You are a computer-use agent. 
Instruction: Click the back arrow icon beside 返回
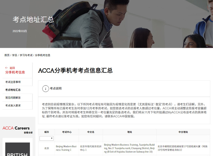pos(7,68)
